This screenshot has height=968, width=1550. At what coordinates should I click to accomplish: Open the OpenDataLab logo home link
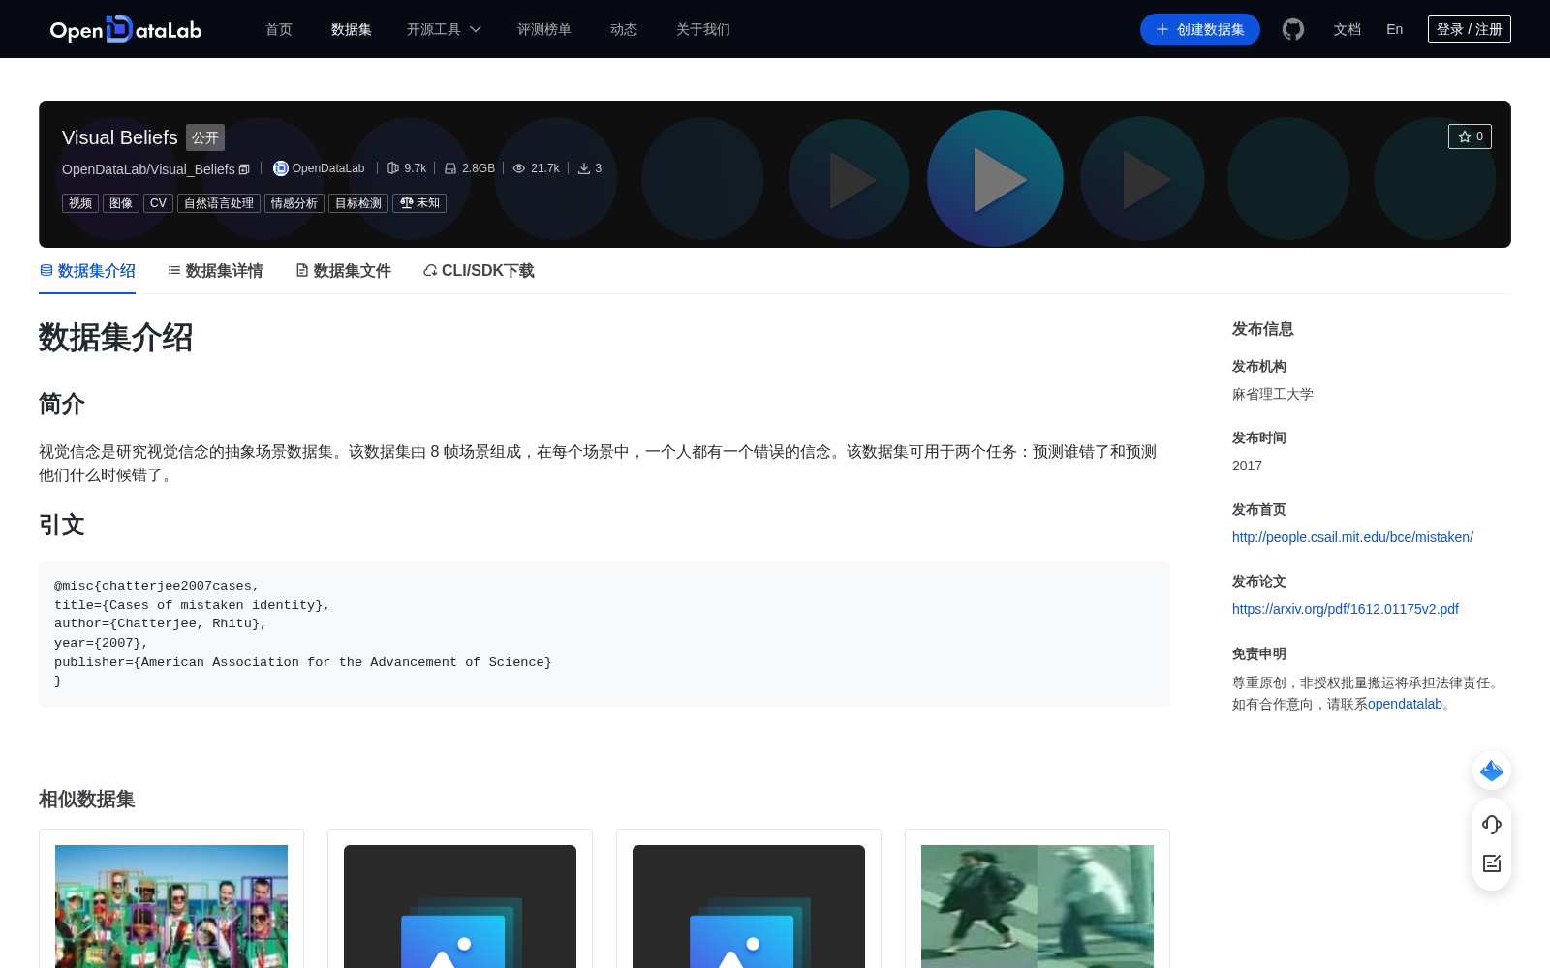point(126,29)
